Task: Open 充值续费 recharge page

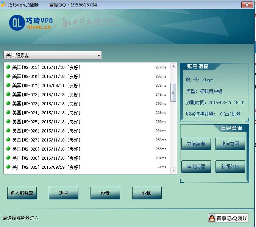Action: pos(196,144)
